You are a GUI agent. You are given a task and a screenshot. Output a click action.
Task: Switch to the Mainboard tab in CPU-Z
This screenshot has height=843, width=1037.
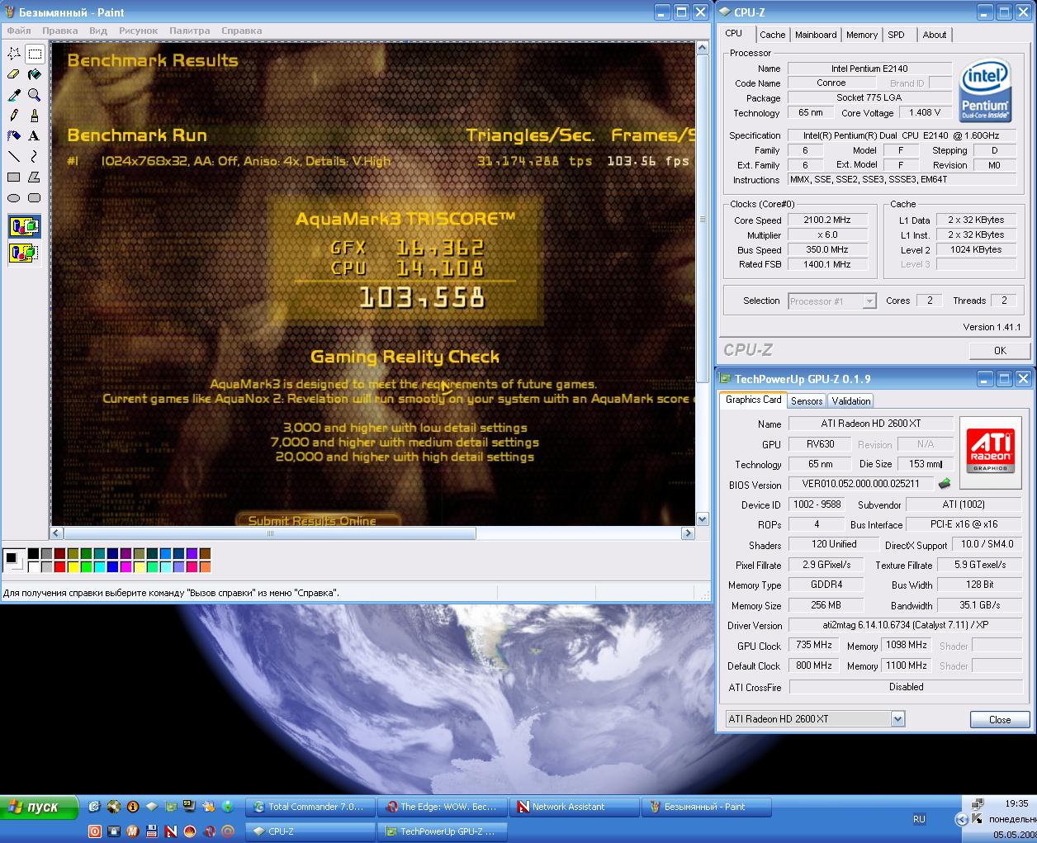point(816,35)
